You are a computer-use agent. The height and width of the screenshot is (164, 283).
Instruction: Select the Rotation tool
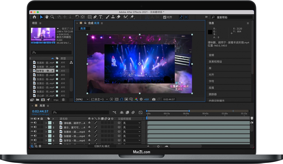[x=77, y=17]
